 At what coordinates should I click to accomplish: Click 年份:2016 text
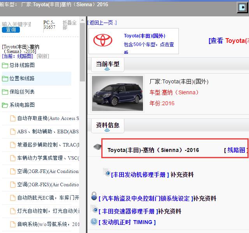point(162,103)
